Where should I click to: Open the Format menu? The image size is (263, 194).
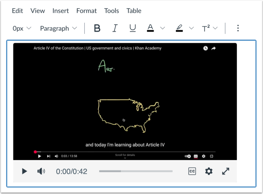(87, 11)
